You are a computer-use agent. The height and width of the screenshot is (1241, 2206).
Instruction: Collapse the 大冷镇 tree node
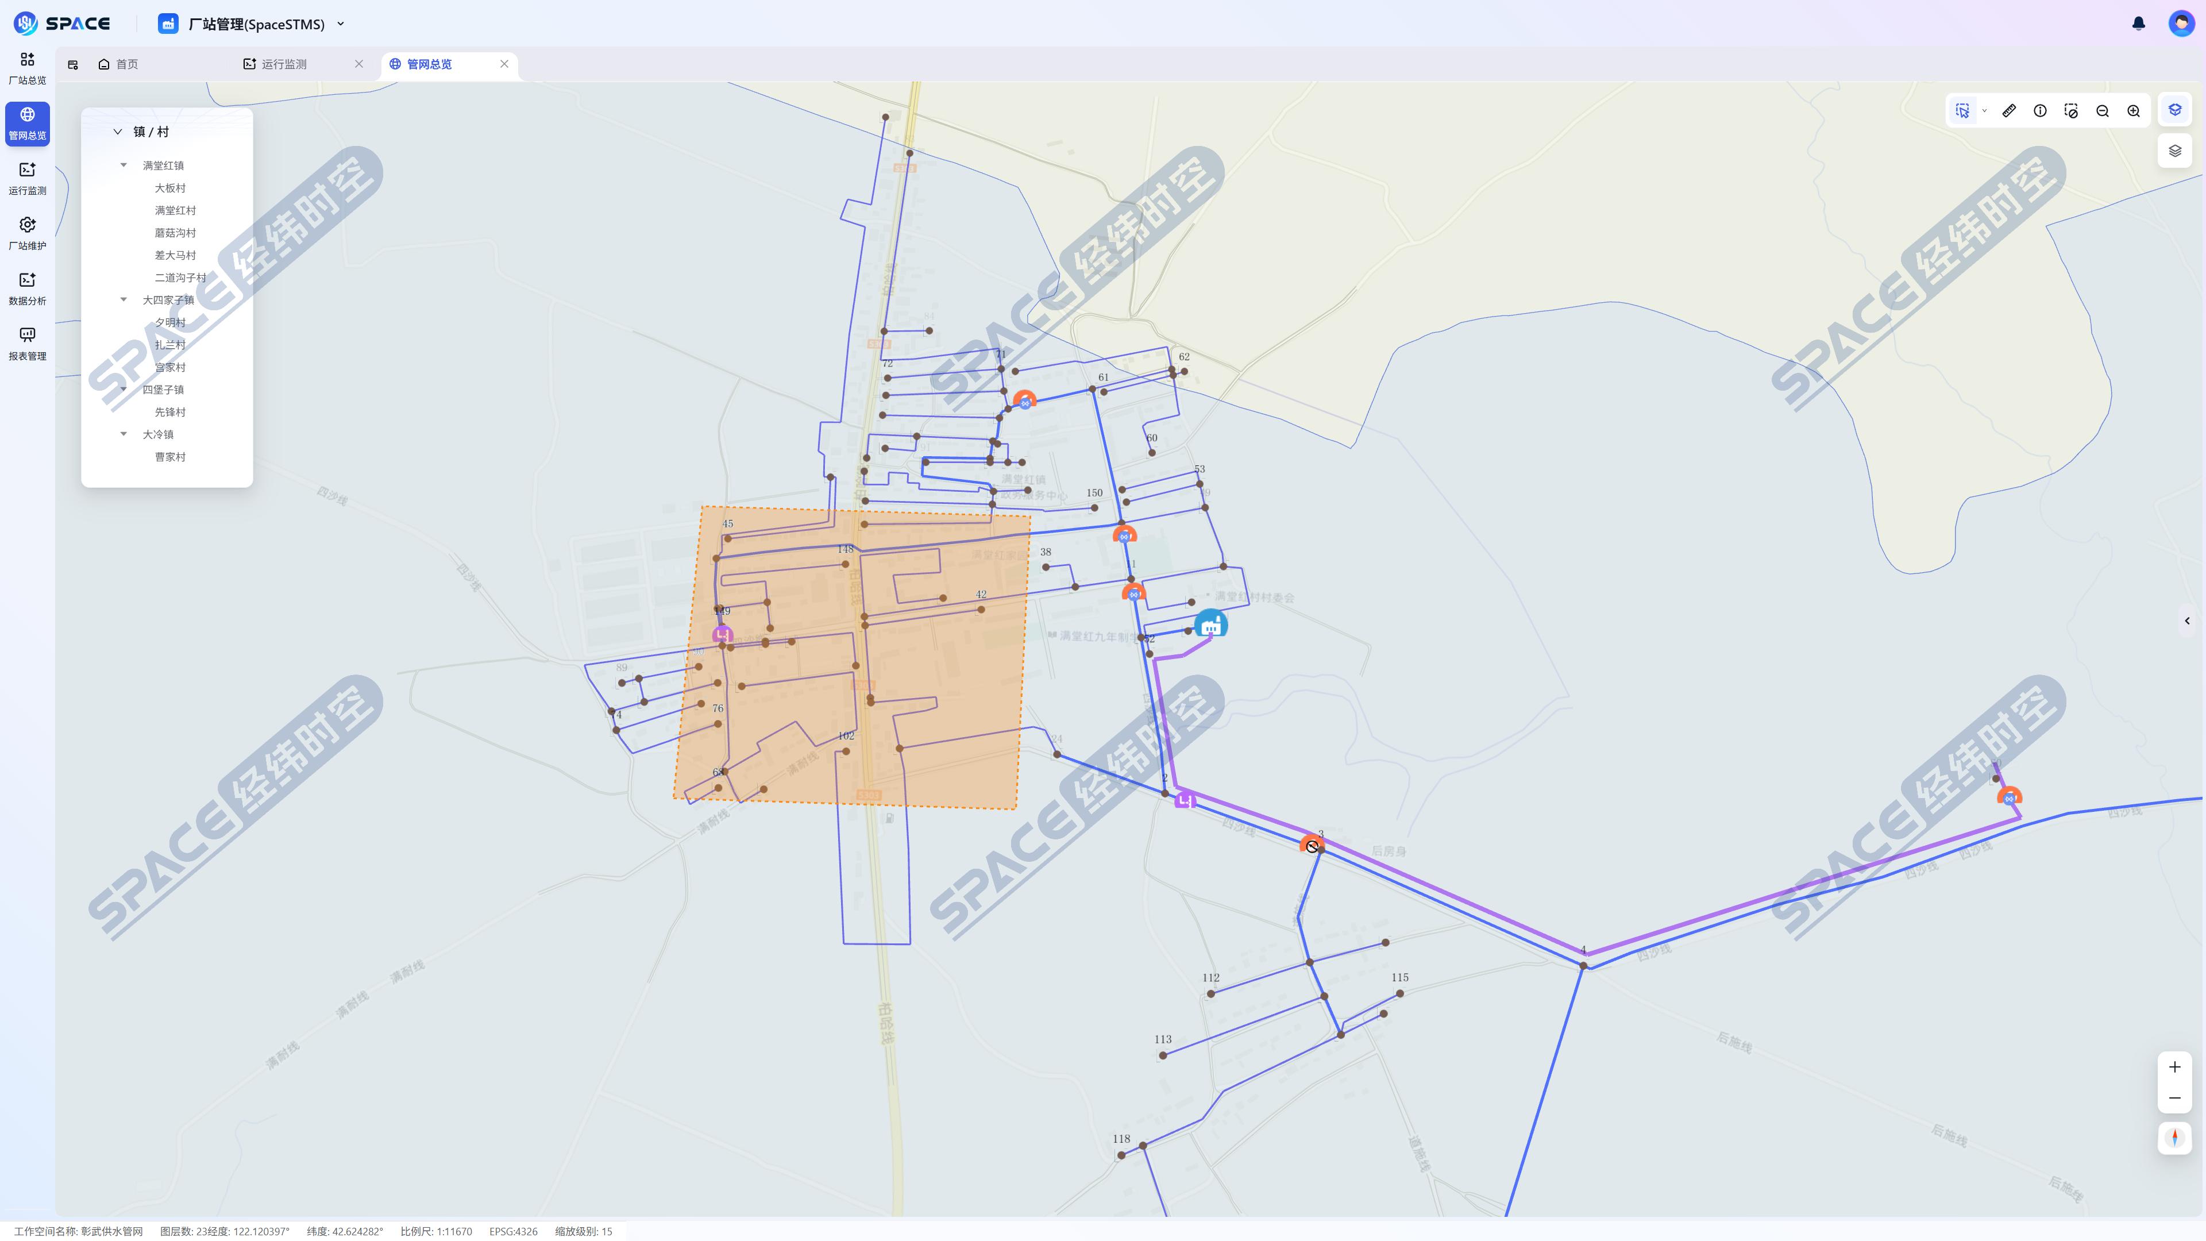coord(124,433)
